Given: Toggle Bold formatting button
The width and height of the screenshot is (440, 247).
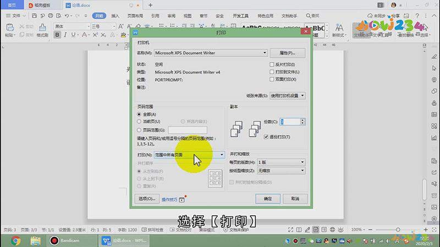Looking at the screenshot, I should coord(57,35).
